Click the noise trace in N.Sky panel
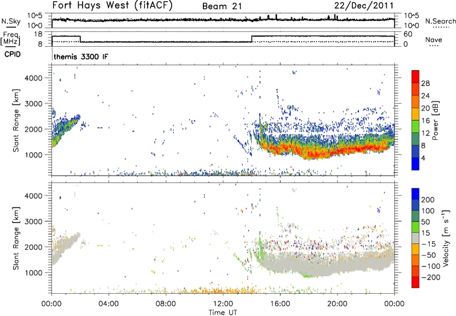 click(x=223, y=19)
